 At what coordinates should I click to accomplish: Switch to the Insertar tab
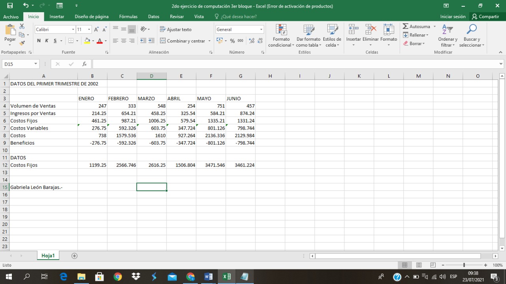pyautogui.click(x=57, y=17)
